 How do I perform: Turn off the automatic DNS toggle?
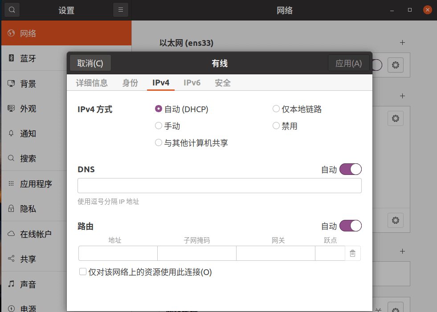350,169
